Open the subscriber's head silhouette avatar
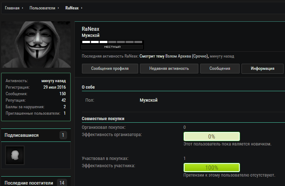The image size is (285, 186). [15, 155]
